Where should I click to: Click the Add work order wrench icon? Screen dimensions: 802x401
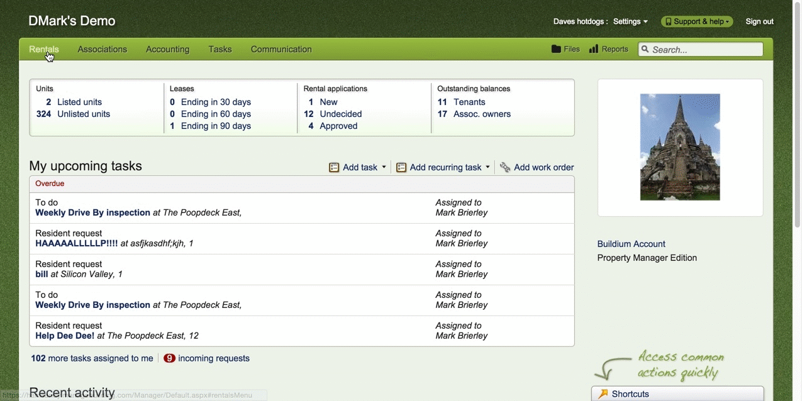(505, 167)
